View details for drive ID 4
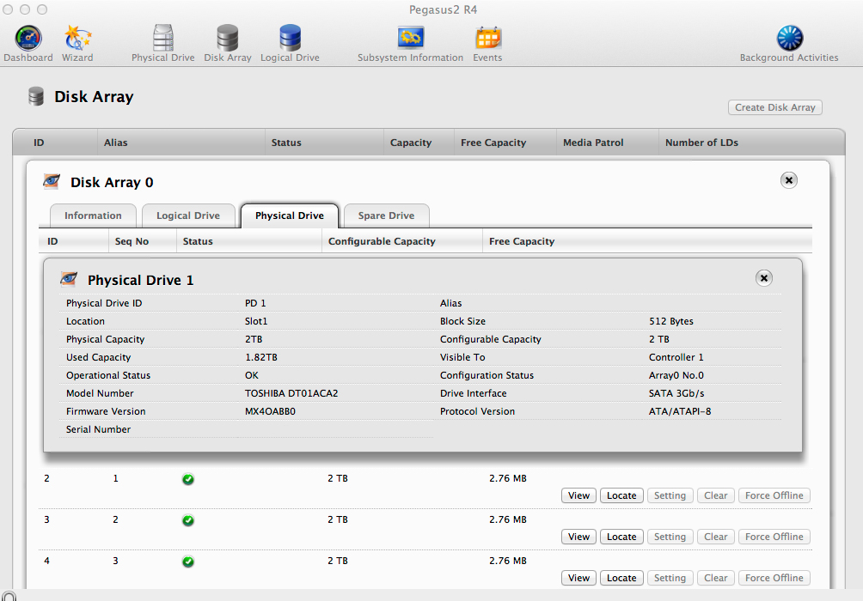The width and height of the screenshot is (863, 601). click(578, 578)
